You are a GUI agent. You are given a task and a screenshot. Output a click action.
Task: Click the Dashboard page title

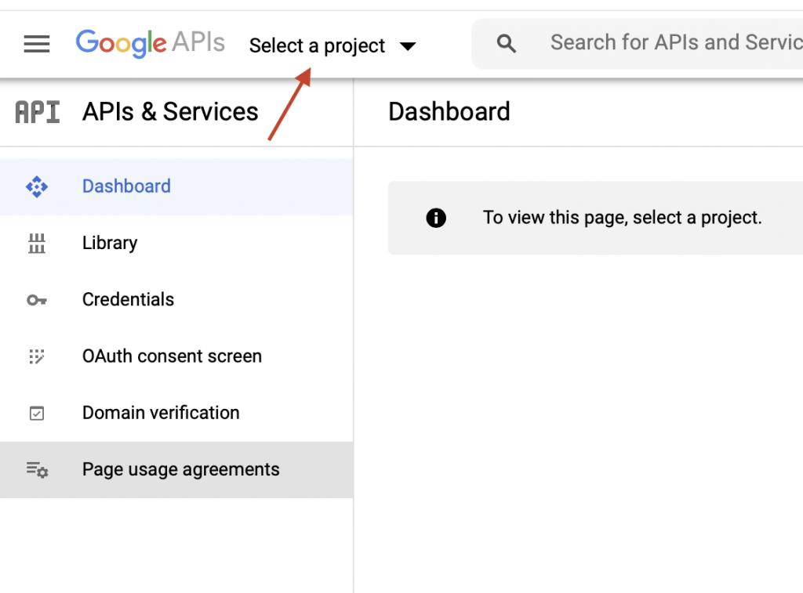click(x=449, y=112)
